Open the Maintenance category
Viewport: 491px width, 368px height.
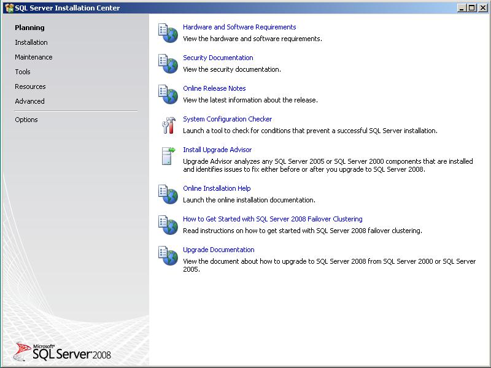click(x=34, y=57)
